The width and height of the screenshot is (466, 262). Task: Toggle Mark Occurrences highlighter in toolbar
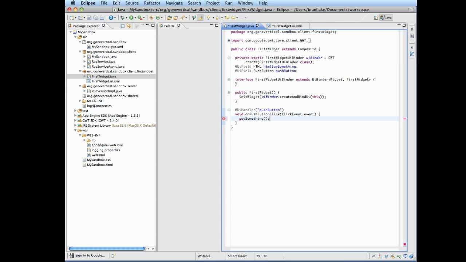tap(201, 17)
